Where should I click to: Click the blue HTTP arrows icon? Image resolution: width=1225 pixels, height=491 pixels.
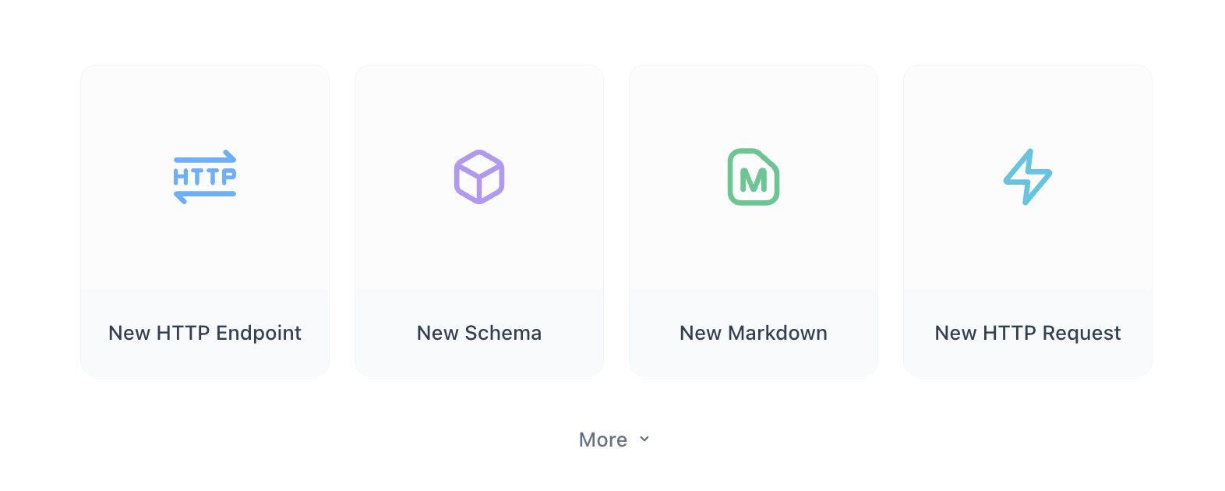(204, 177)
